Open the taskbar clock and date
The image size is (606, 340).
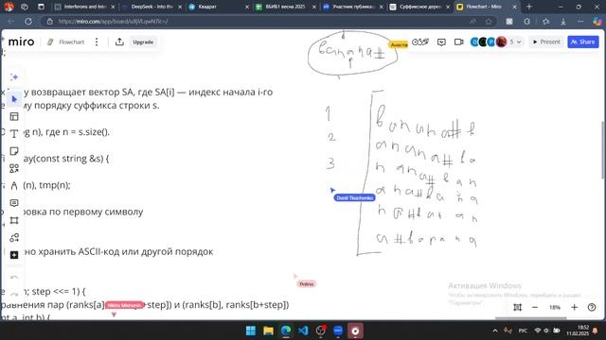click(578, 331)
